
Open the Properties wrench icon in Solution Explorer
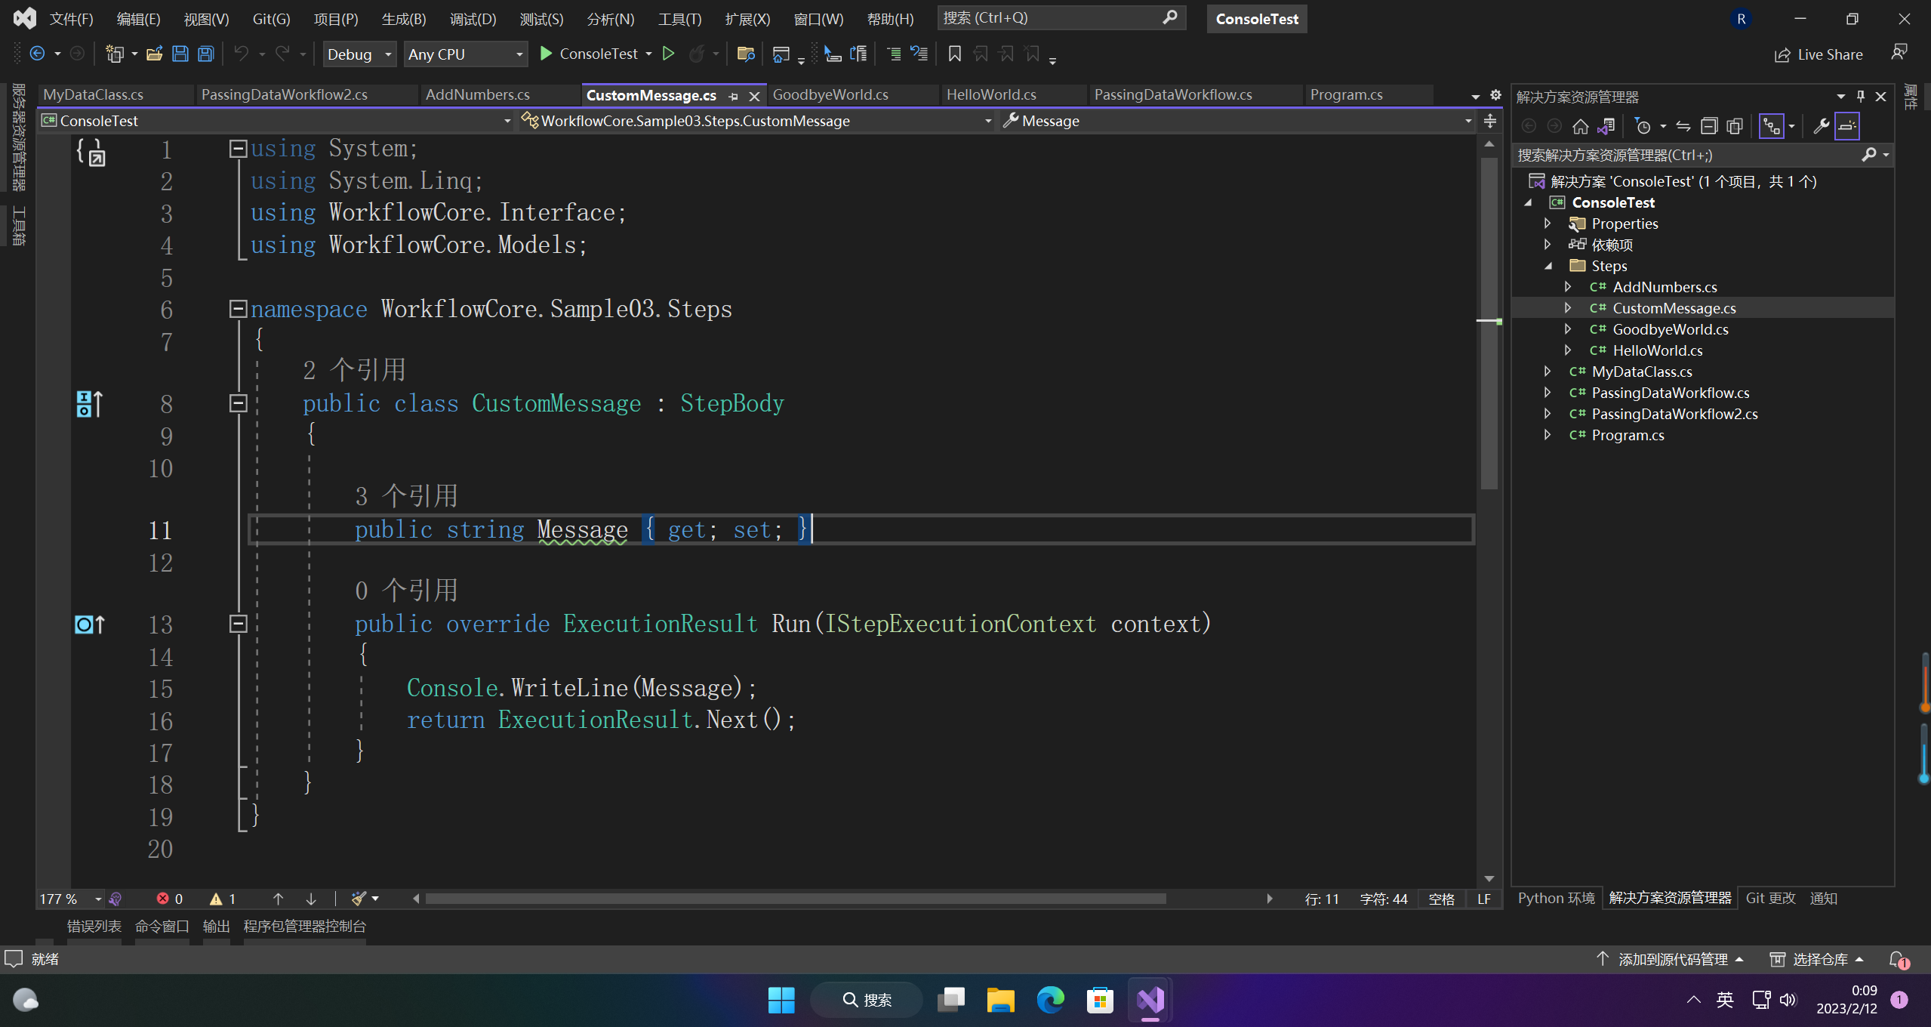[1821, 126]
